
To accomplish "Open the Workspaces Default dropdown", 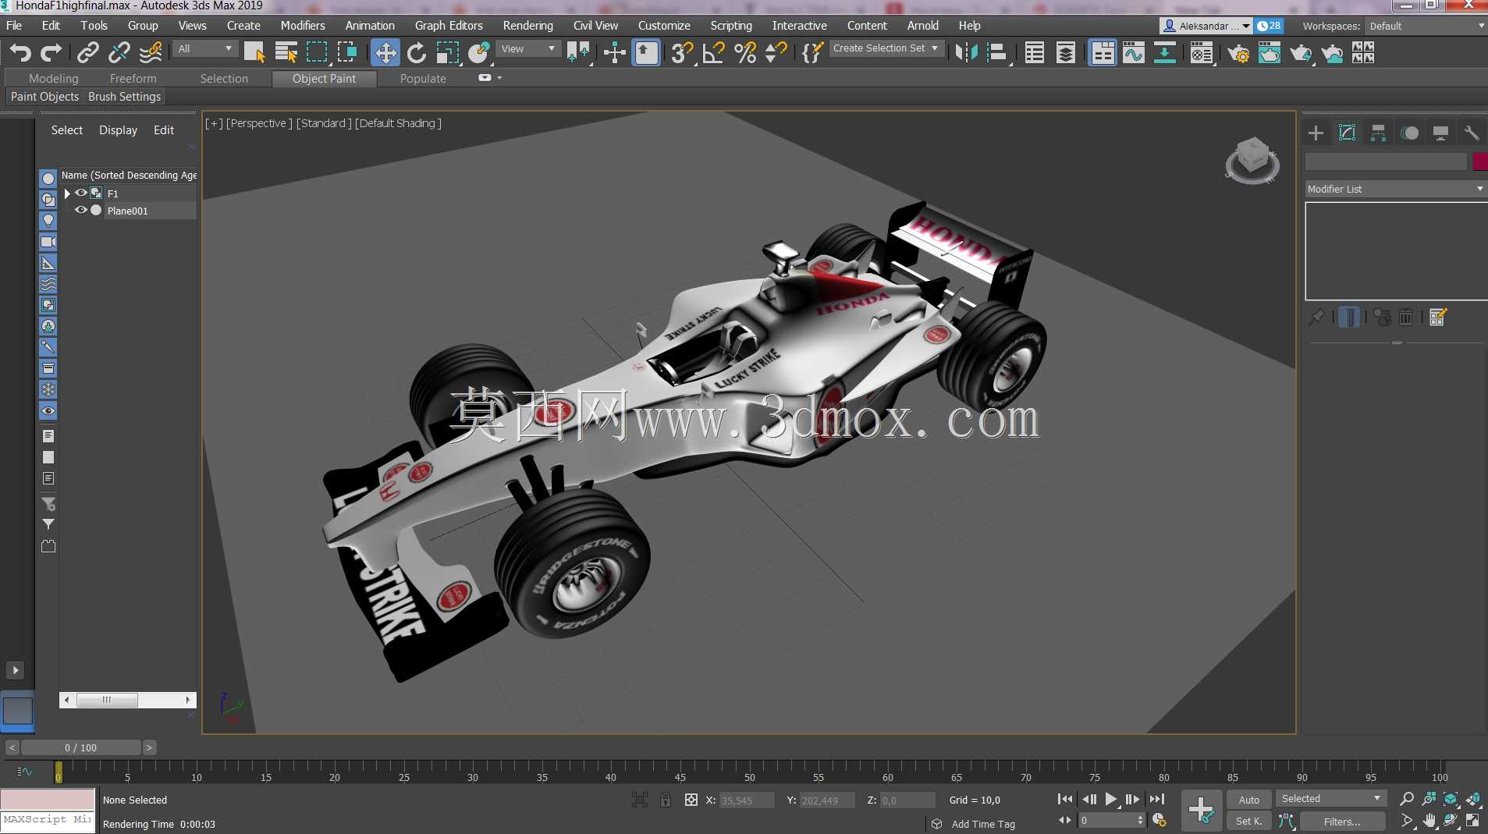I will click(x=1426, y=26).
